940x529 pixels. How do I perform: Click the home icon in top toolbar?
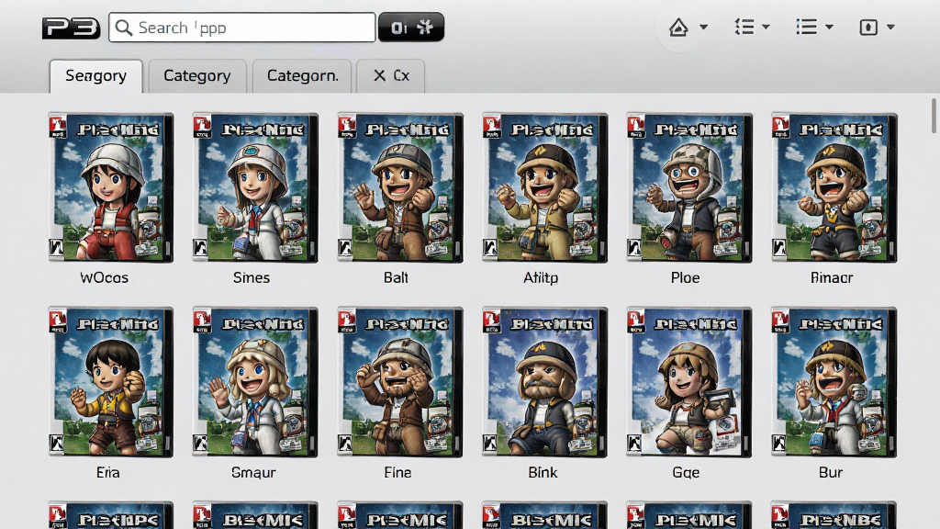(x=678, y=27)
